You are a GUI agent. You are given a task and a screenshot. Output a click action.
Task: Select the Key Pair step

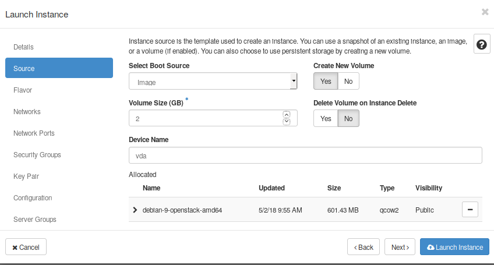pos(26,176)
